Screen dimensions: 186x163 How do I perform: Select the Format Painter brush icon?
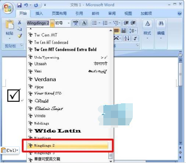tap(20, 36)
